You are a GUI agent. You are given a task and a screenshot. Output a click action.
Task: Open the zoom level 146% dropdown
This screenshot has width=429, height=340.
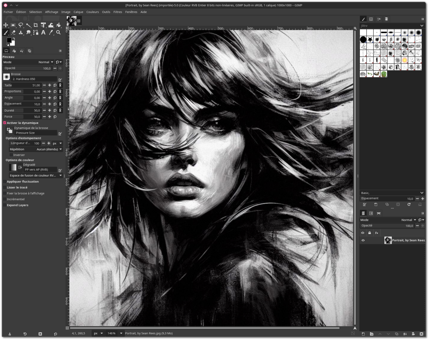pyautogui.click(x=121, y=333)
